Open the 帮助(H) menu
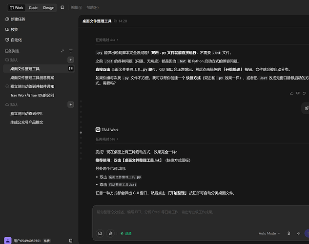 (x=92, y=7)
